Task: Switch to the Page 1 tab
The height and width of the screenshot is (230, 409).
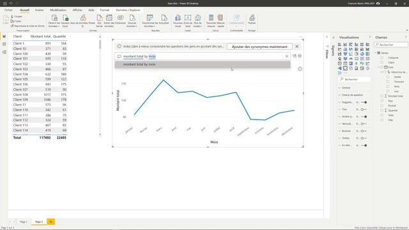Action: click(x=24, y=222)
